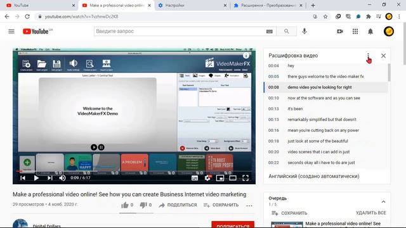This screenshot has width=406, height=228.
Task: Open a new browser tab
Action: [313, 5]
